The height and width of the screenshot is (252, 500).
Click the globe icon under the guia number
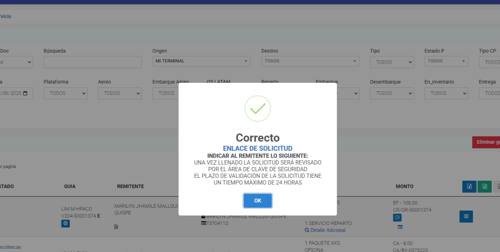[65, 224]
